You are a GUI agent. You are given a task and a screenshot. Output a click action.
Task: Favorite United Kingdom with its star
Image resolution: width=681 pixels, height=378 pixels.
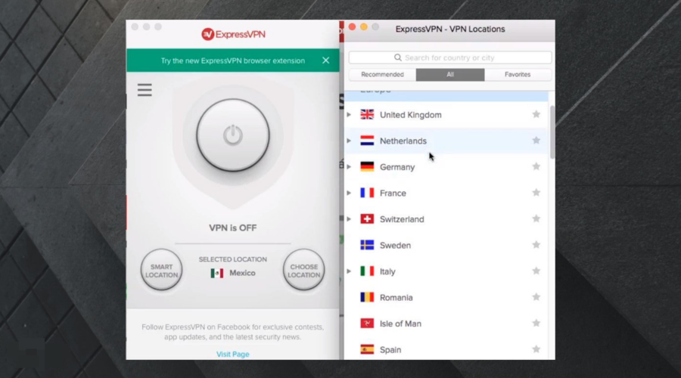[536, 114]
